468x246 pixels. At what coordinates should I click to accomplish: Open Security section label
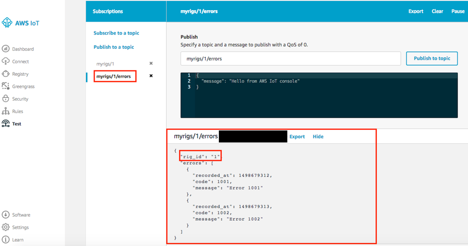pos(20,99)
